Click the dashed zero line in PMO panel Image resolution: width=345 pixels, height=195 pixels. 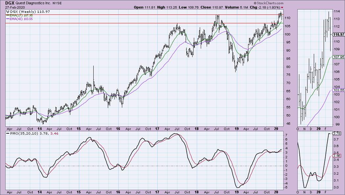144,166
